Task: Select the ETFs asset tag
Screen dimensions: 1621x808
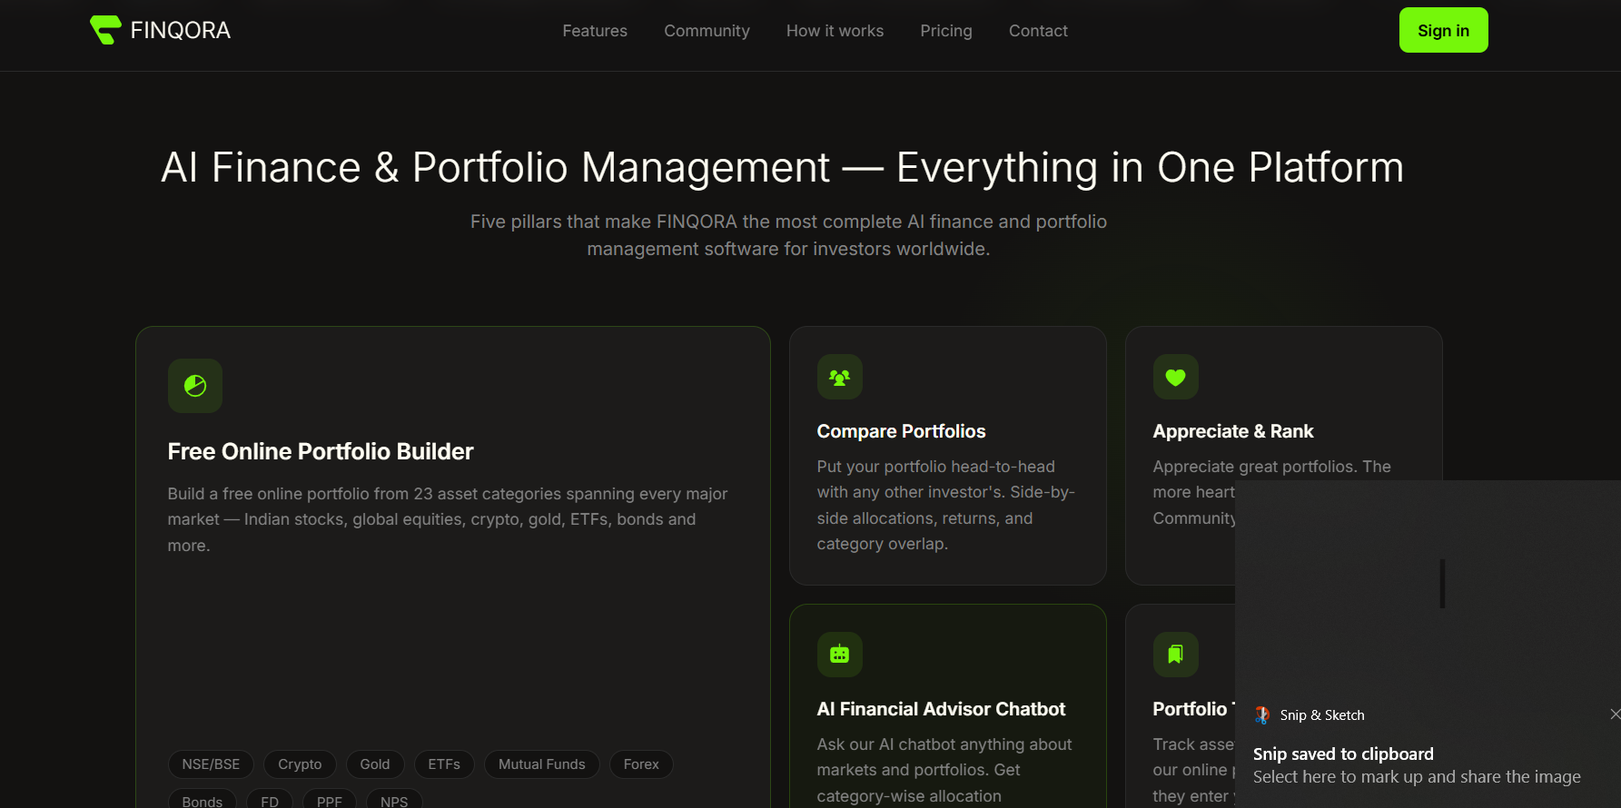Action: (444, 764)
